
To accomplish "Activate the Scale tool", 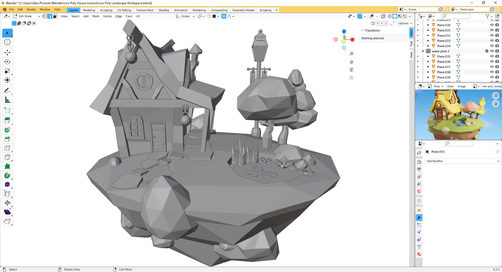I will (7, 71).
